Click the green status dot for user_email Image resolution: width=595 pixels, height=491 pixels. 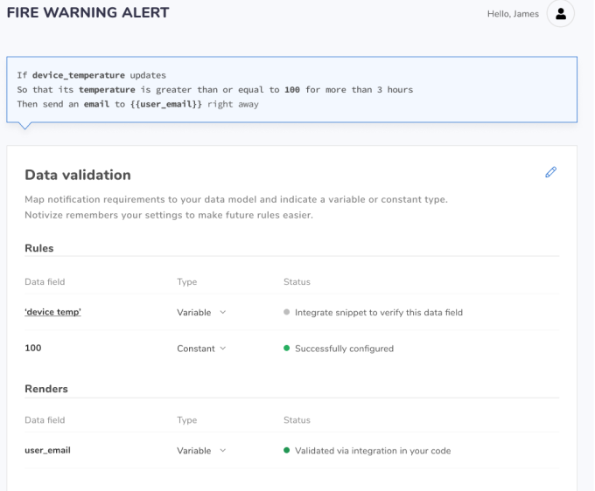(286, 451)
